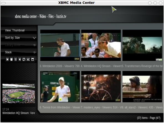
Task: Open fullscreen video window icon
Action: coord(32,60)
